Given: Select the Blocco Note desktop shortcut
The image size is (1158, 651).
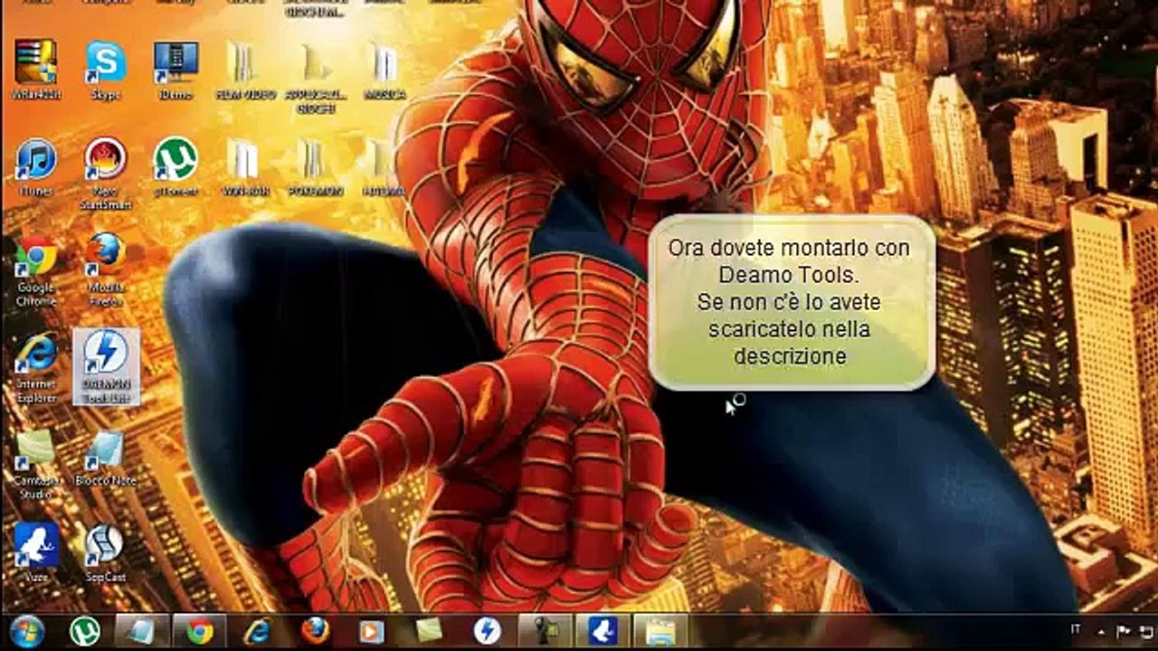Looking at the screenshot, I should coord(106,458).
